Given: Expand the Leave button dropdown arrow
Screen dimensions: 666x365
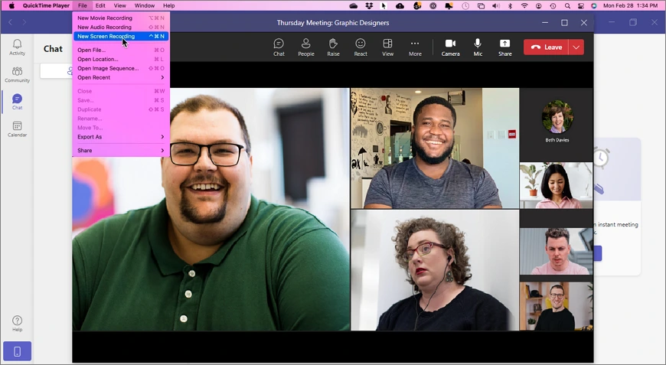Looking at the screenshot, I should tap(576, 47).
